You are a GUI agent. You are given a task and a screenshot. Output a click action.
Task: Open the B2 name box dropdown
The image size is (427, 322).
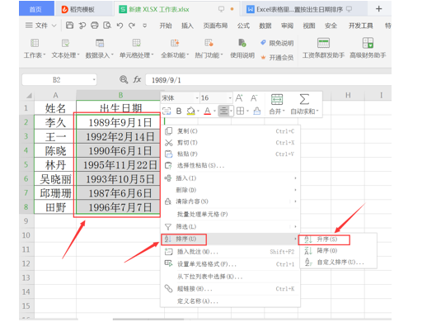[x=94, y=80]
